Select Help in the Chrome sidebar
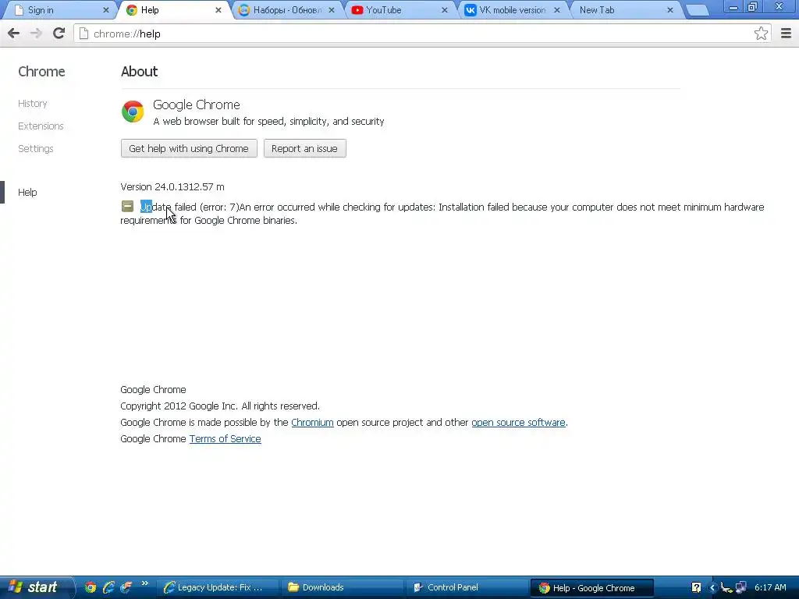 pos(27,192)
